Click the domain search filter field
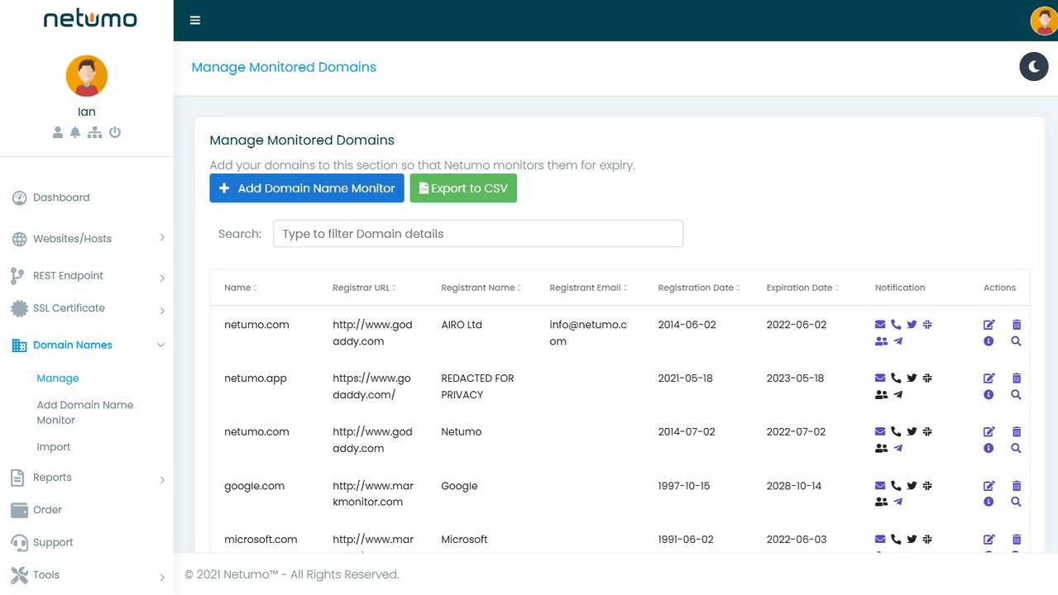 tap(478, 234)
